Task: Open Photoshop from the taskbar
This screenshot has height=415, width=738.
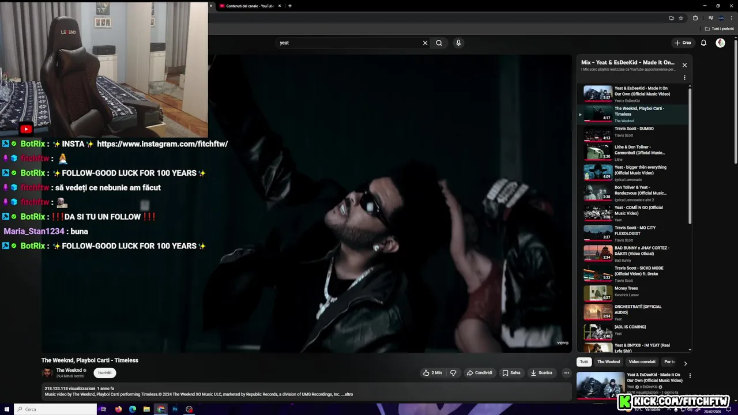Action: coord(175,409)
